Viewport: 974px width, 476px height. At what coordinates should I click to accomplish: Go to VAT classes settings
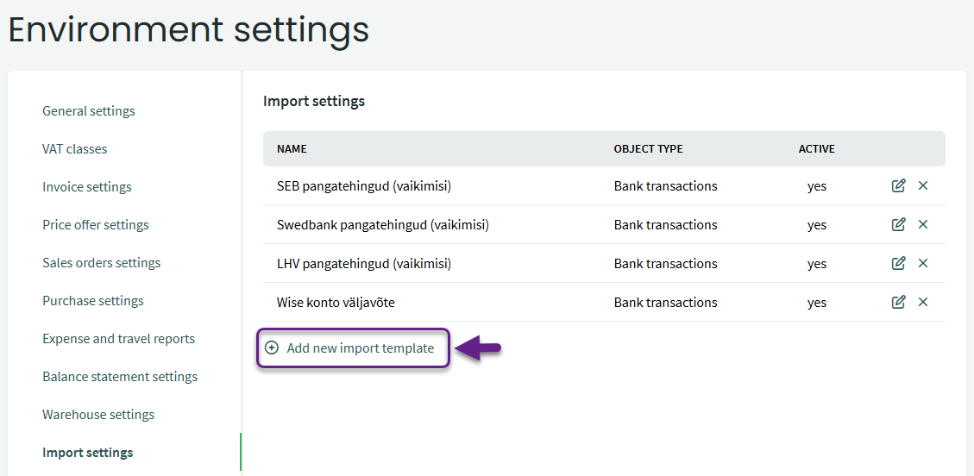(75, 149)
